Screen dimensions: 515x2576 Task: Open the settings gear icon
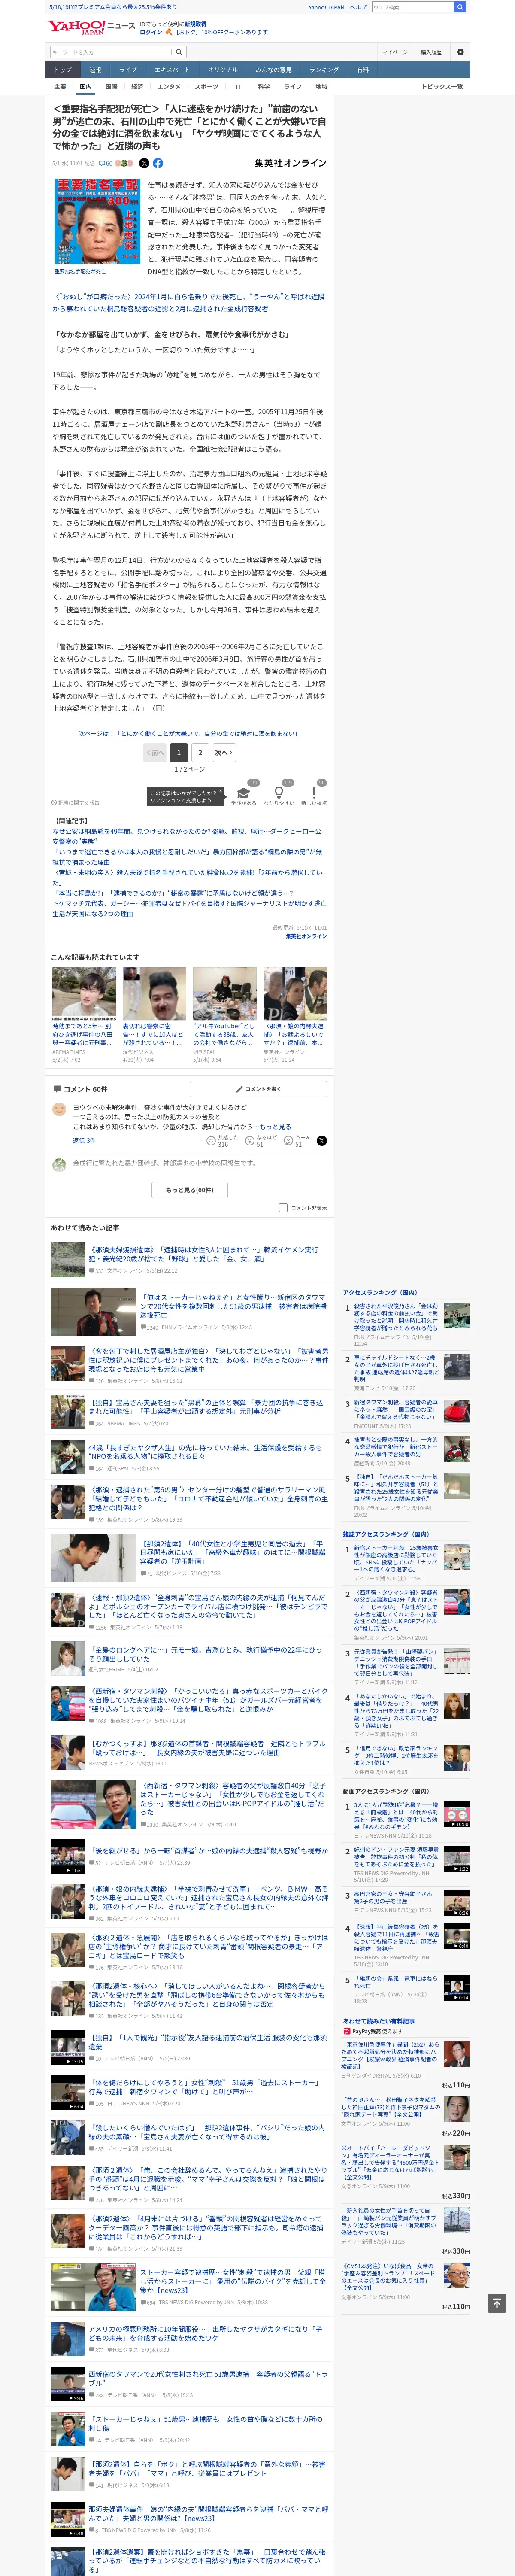[x=460, y=52]
